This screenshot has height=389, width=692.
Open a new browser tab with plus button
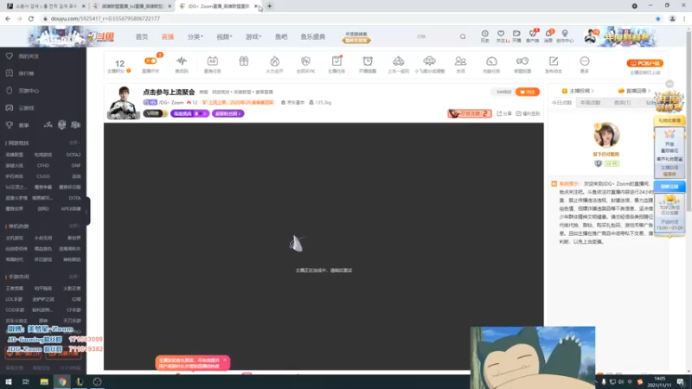(x=269, y=6)
